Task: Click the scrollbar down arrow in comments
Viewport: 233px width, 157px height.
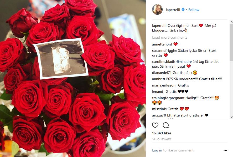Action: coord(231,117)
